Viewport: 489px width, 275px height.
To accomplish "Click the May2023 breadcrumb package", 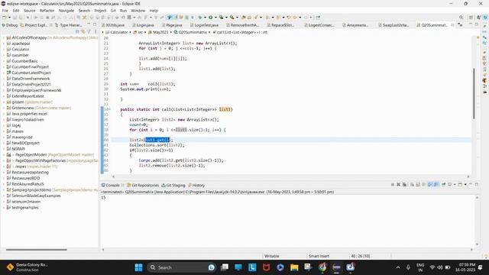I will (158, 32).
